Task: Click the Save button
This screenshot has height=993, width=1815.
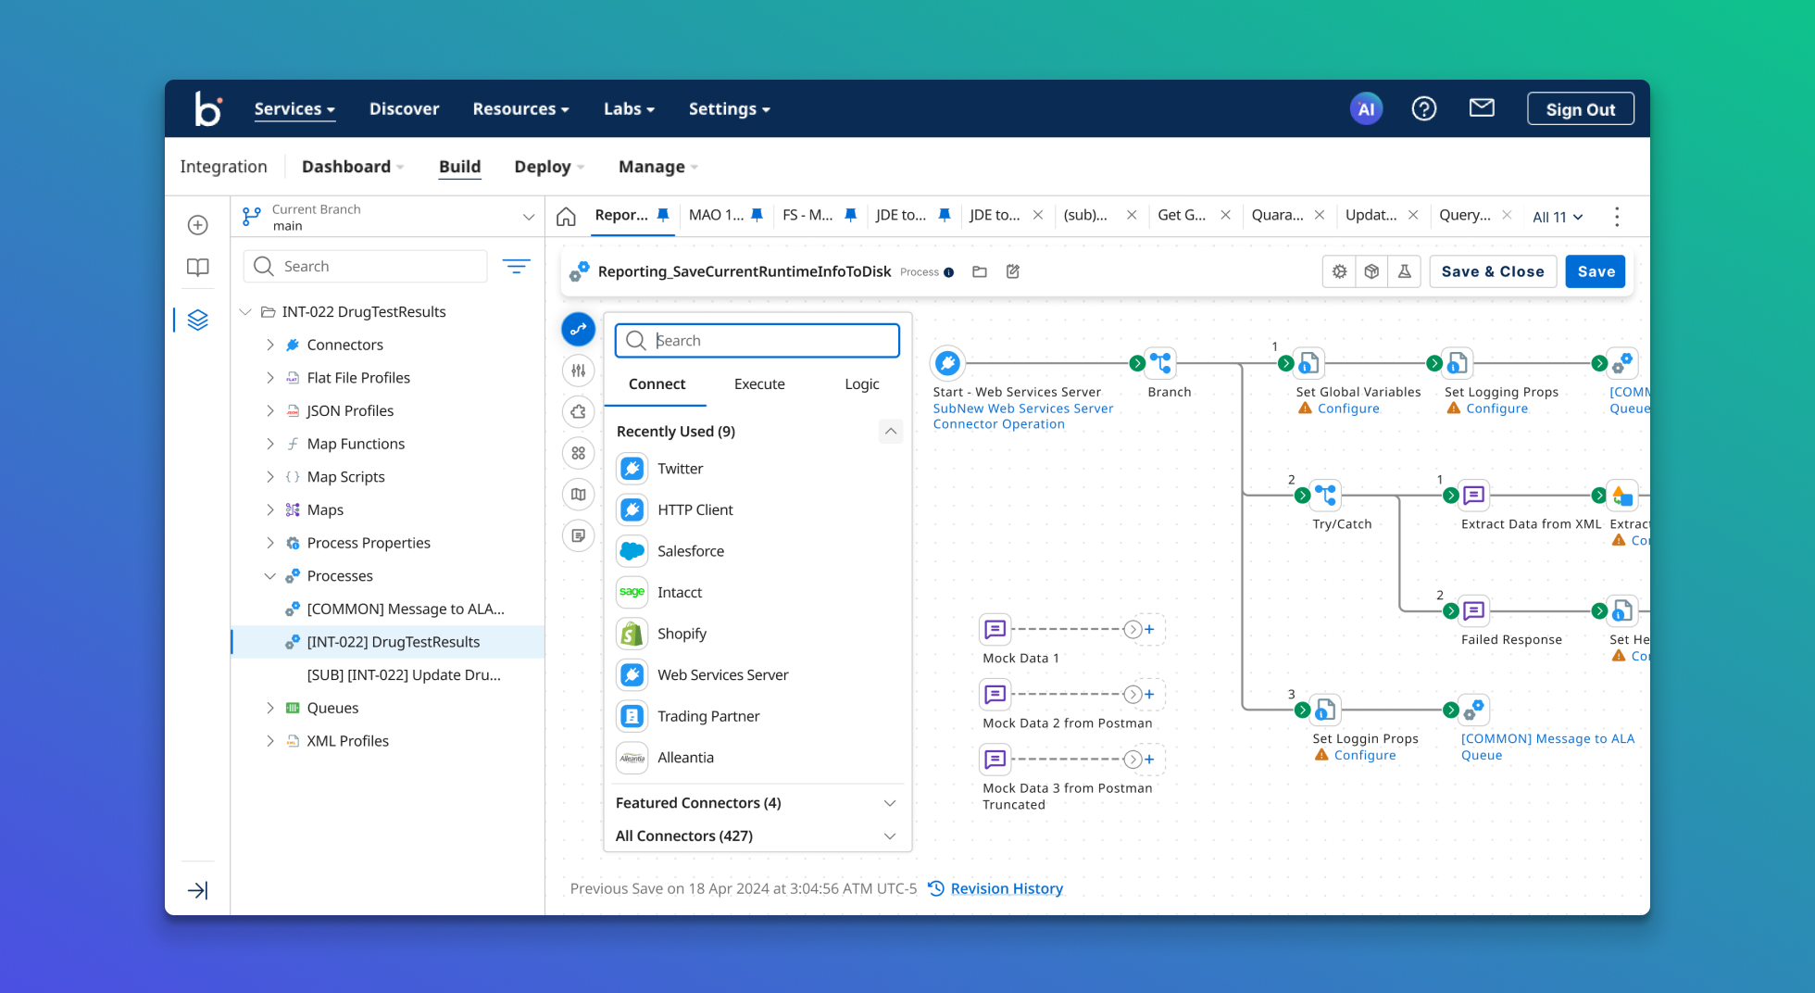Action: pyautogui.click(x=1596, y=271)
